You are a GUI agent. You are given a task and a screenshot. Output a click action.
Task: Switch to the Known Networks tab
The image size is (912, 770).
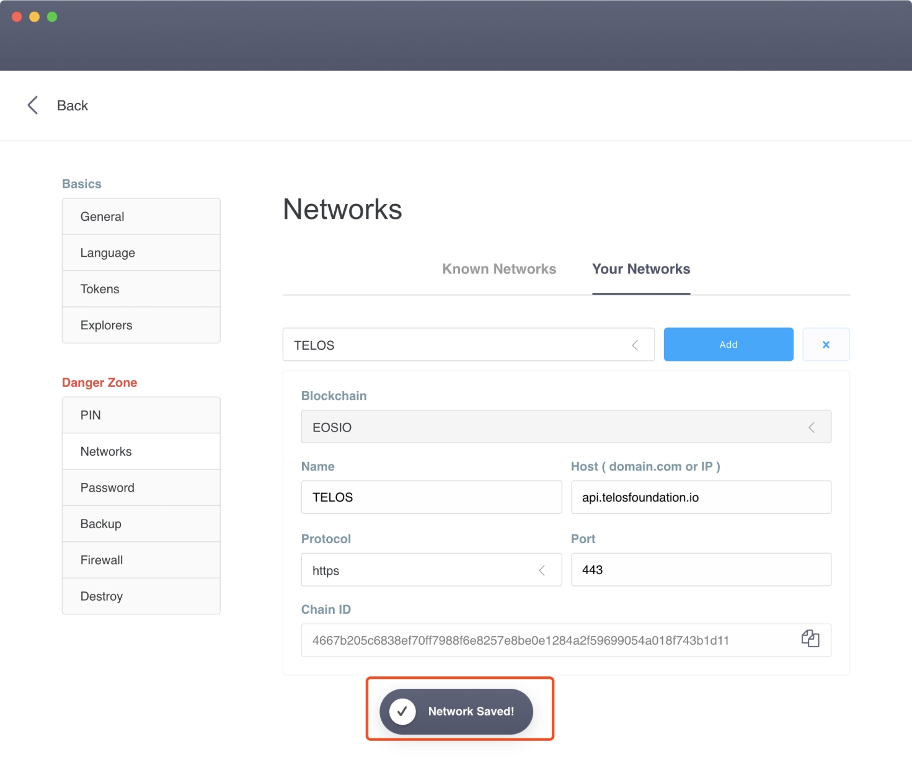[x=499, y=269]
